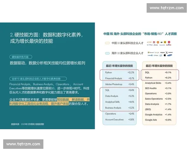The height and width of the screenshot is (152, 190).
Task: Click the SQL +9.1% value
Action: point(168,73)
